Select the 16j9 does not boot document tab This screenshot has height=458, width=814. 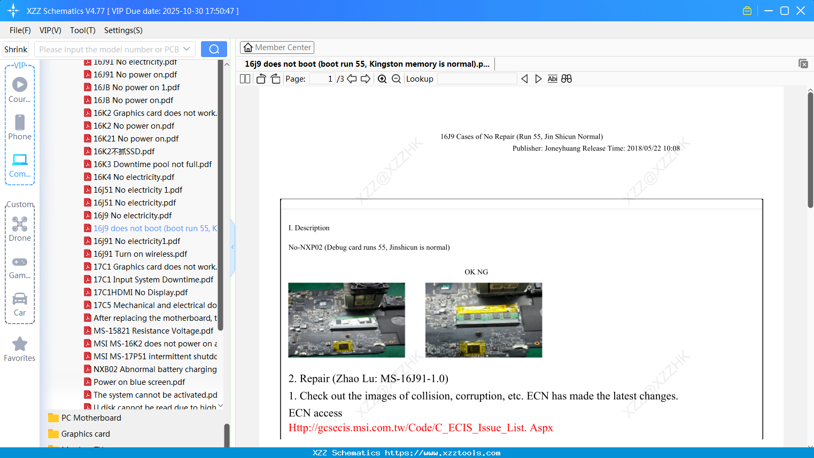[x=367, y=64]
